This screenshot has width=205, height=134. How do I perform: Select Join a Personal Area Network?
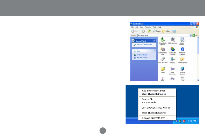[157, 108]
